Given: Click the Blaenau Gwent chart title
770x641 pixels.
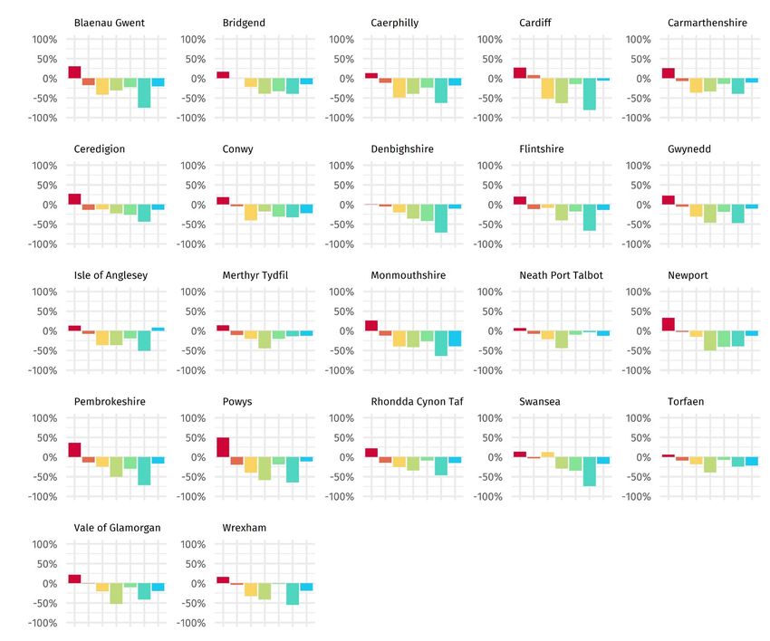Looking at the screenshot, I should (104, 23).
